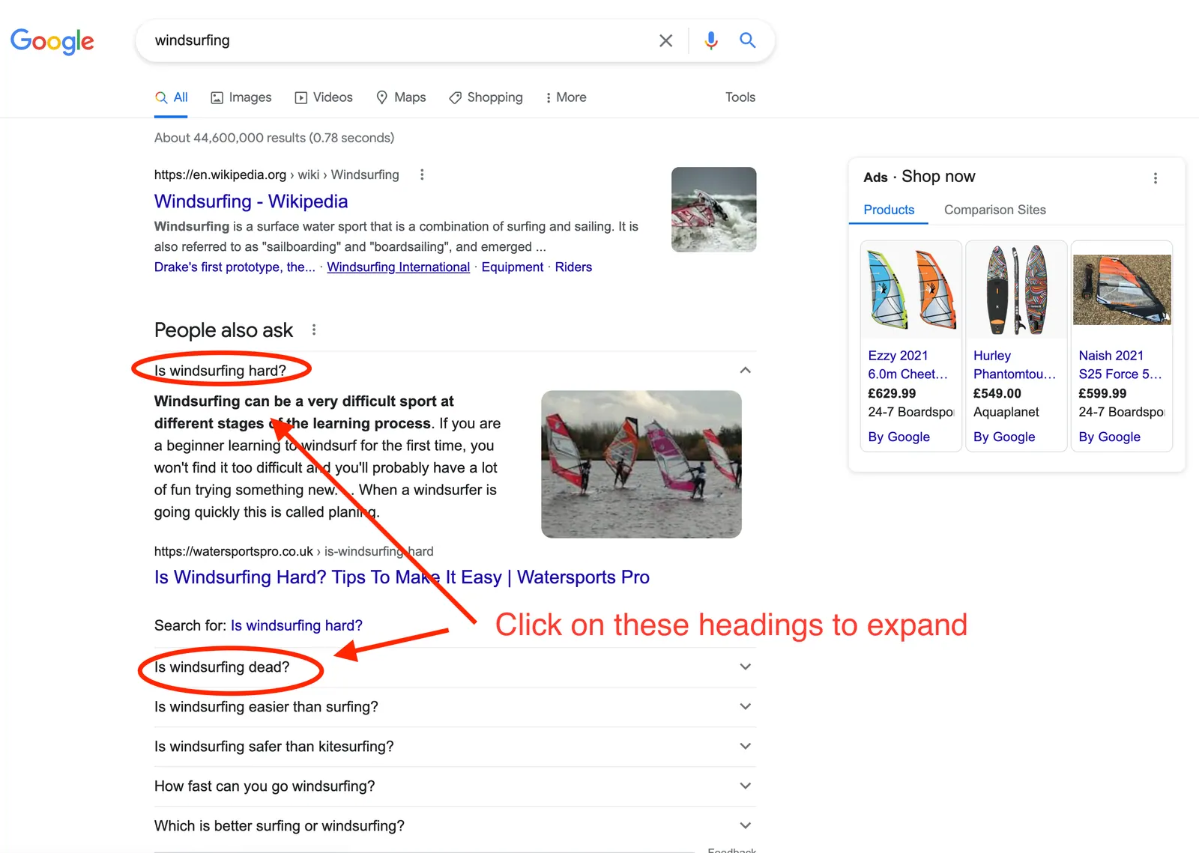
Task: Open the Equipment sitelink
Action: tap(513, 267)
